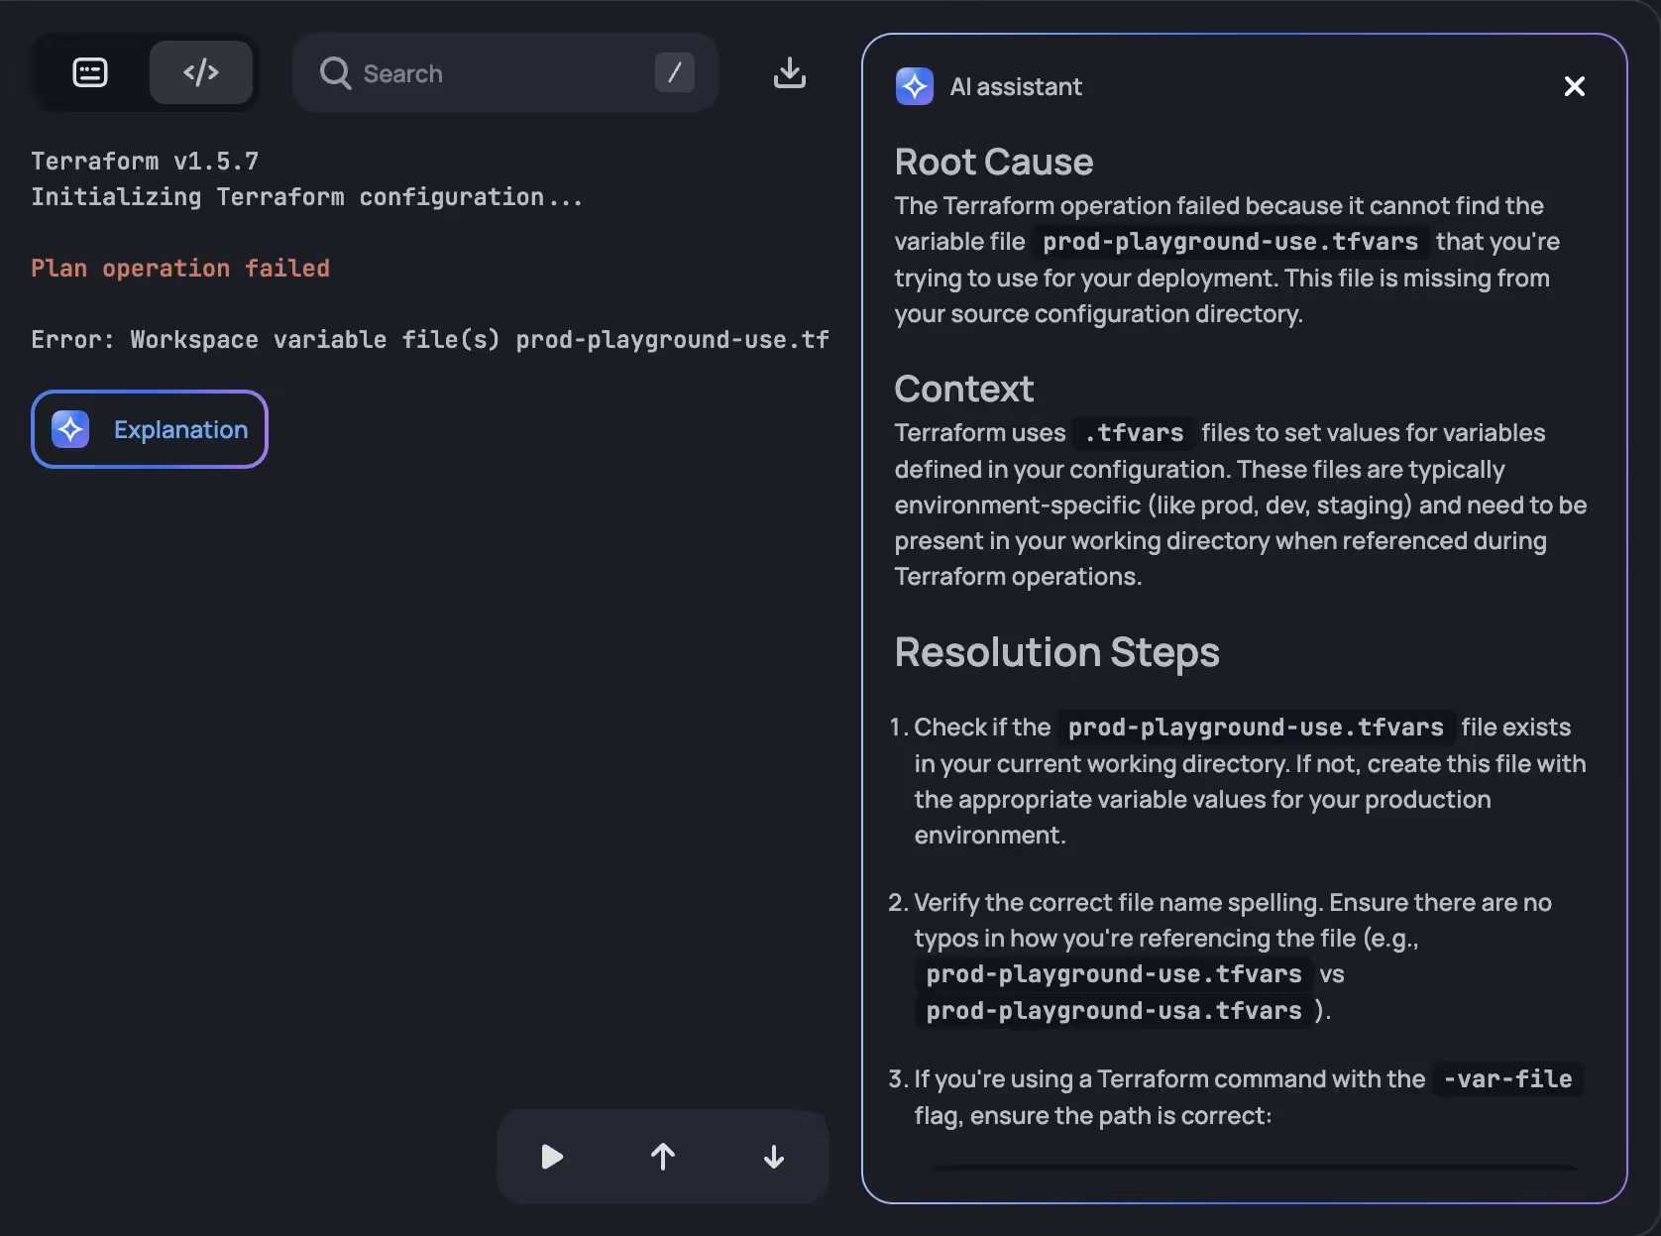
Task: Click the prod-playground-usa.tfvars code snippet
Action: click(x=1113, y=1011)
